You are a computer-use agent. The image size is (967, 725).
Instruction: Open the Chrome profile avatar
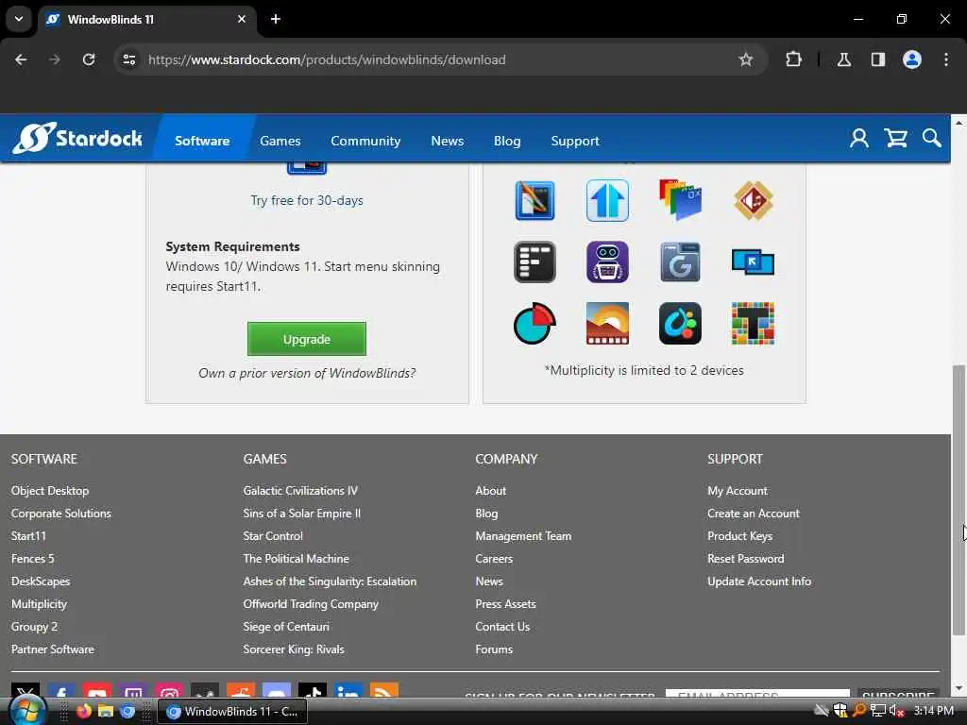(x=912, y=59)
